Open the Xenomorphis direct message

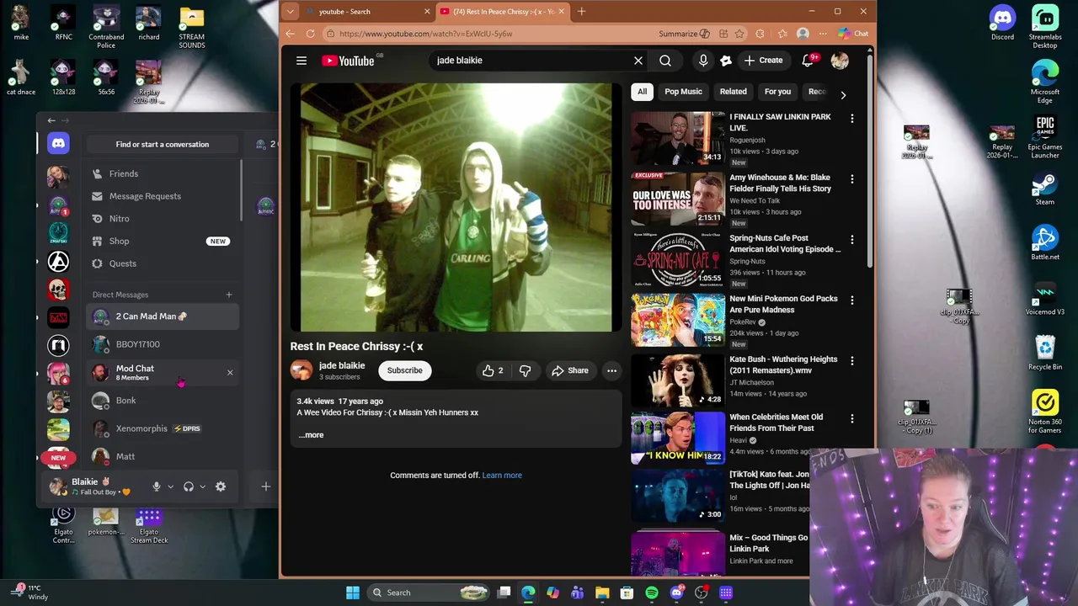pyautogui.click(x=163, y=428)
